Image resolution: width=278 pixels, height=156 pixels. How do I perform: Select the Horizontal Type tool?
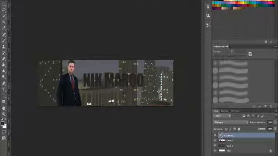pos(4,89)
